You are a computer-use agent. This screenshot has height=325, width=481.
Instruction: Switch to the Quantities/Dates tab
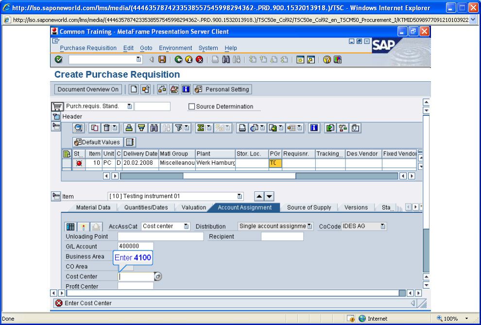pos(146,207)
